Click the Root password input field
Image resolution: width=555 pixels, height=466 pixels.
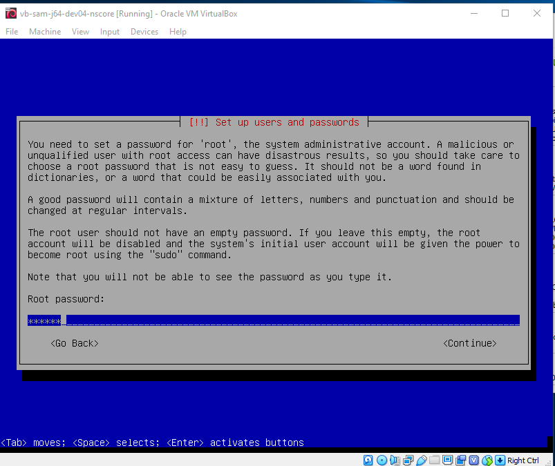(274, 320)
